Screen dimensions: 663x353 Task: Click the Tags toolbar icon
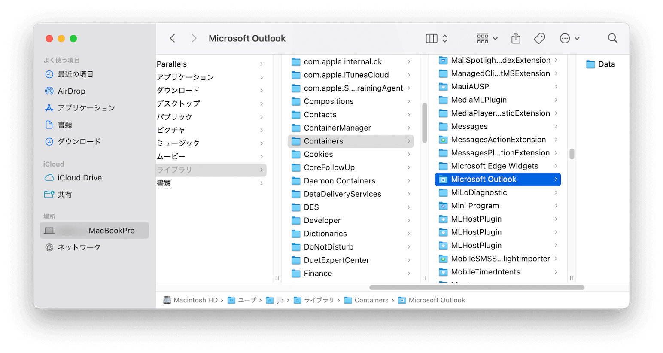539,39
